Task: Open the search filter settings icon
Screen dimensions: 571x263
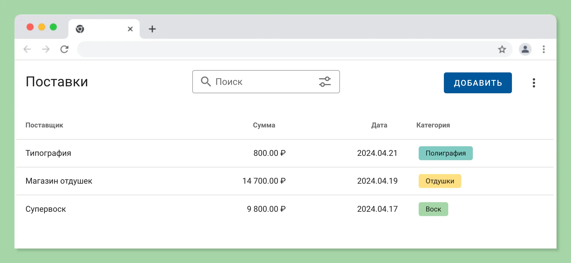Action: tap(325, 82)
